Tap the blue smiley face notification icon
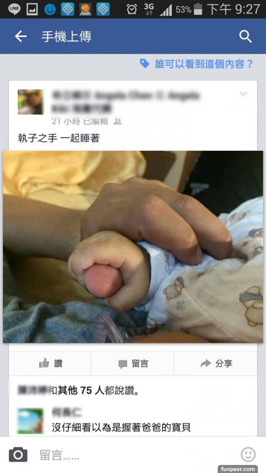 coord(50,9)
